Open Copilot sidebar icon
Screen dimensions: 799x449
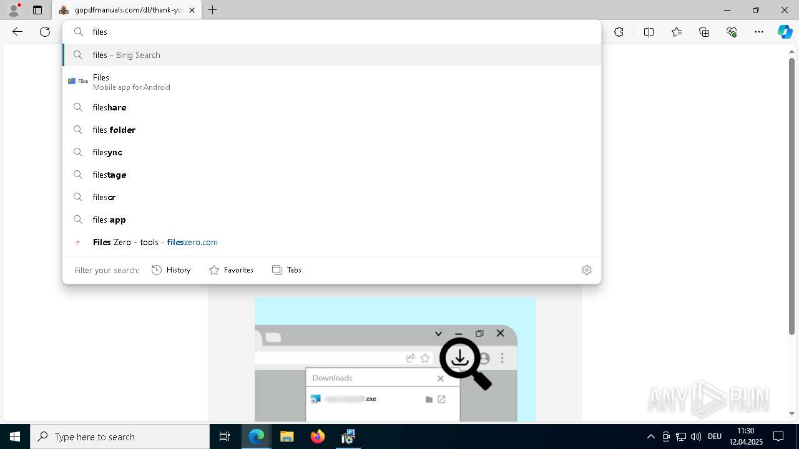(x=785, y=32)
